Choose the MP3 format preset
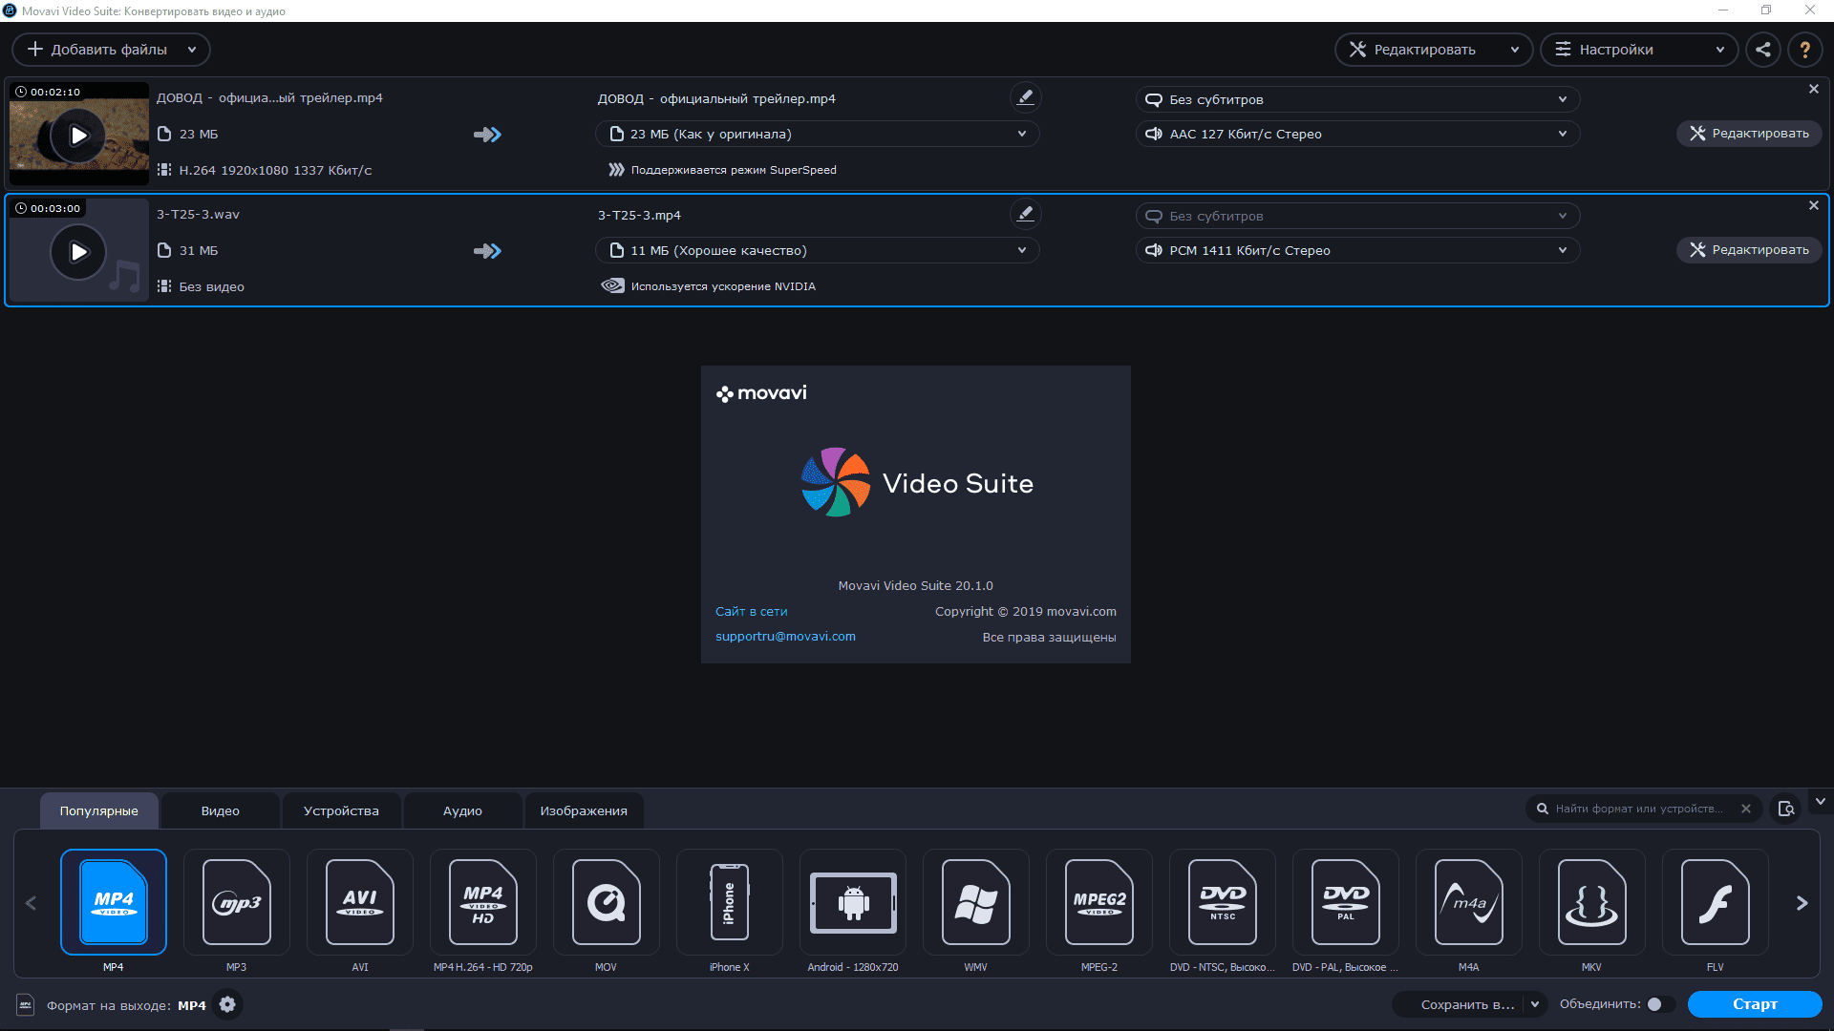 click(236, 902)
